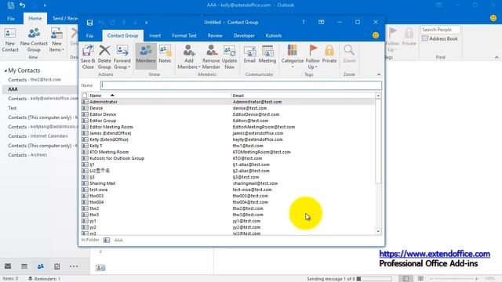The height and width of the screenshot is (282, 502).
Task: Click the smiley feedback icon in Contact Group window
Action: tap(376, 35)
